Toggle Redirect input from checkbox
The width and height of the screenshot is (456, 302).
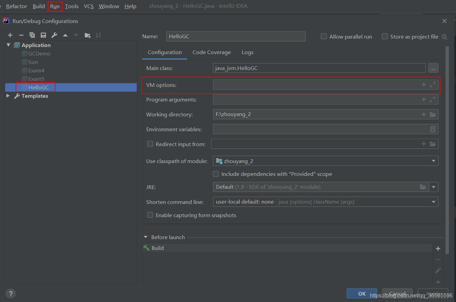150,144
